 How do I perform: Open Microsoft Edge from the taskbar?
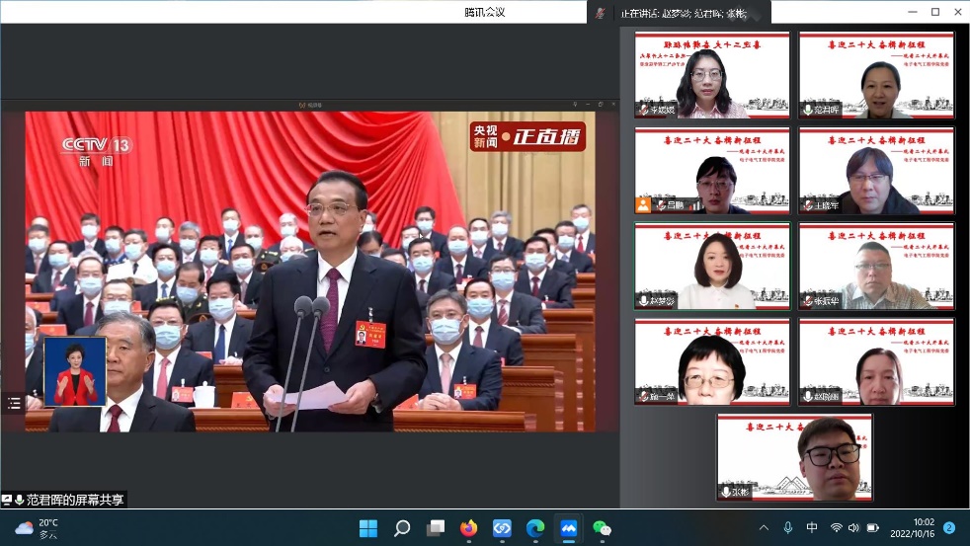pos(534,528)
